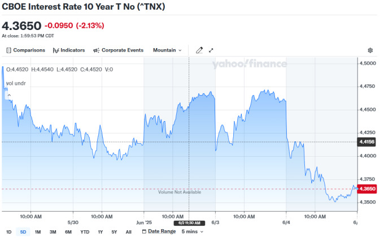Select the 1D time range
This screenshot has height=241, width=384.
9,231
